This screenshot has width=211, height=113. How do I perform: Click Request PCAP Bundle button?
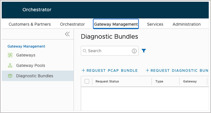click(110, 71)
